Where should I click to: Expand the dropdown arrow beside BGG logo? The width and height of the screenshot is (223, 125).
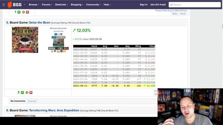pyautogui.click(x=24, y=5)
